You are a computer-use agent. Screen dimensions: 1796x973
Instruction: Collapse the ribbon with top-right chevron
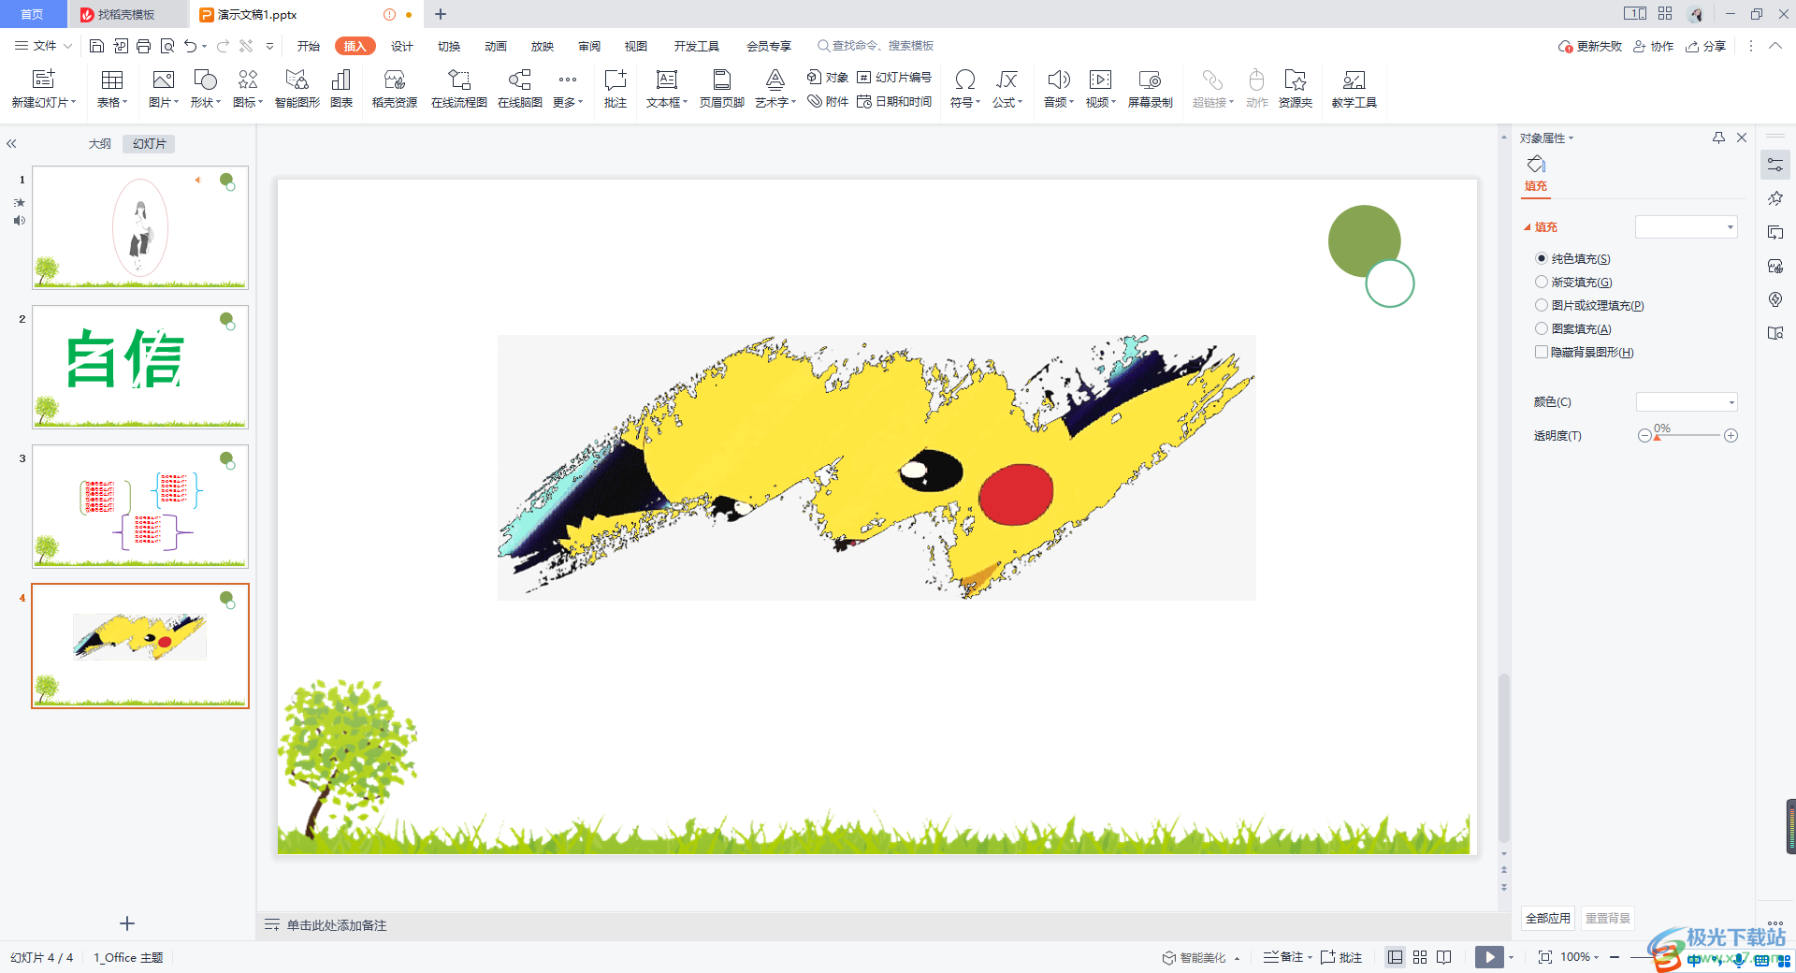(1775, 46)
